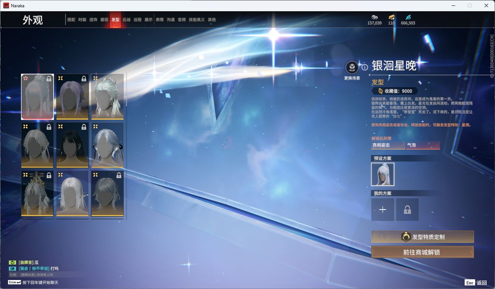Click the collection value icon beside 收藏值

click(x=380, y=91)
